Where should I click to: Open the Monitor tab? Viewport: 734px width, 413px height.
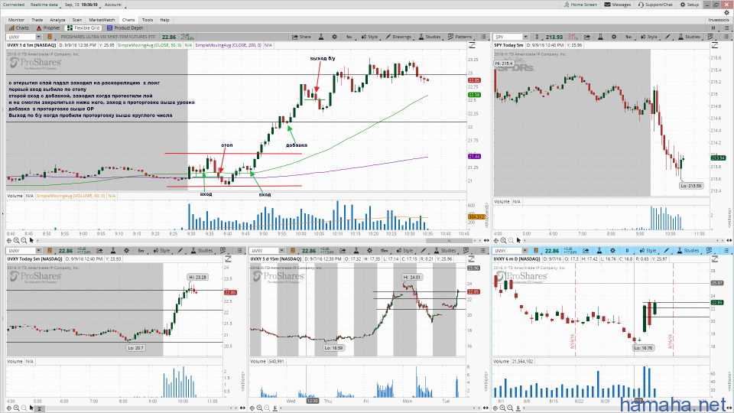pyautogui.click(x=16, y=20)
